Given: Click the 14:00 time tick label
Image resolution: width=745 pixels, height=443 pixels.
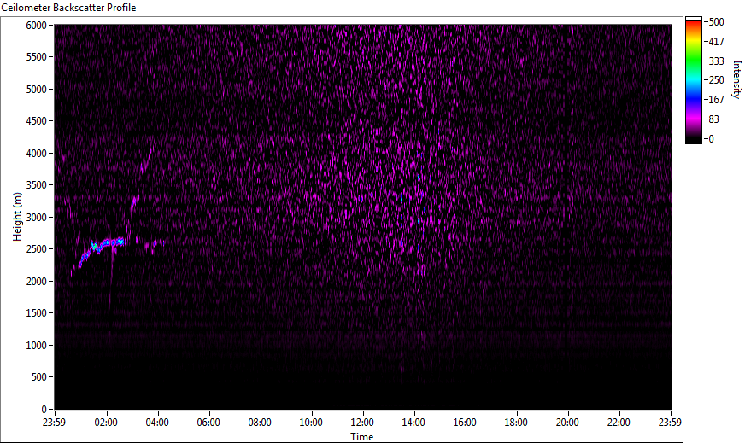Looking at the screenshot, I should click(x=414, y=423).
